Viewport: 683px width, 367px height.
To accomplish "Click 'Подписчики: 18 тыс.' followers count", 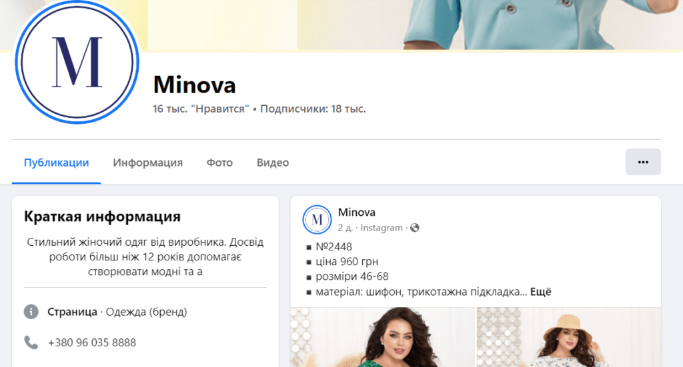I will (x=313, y=109).
